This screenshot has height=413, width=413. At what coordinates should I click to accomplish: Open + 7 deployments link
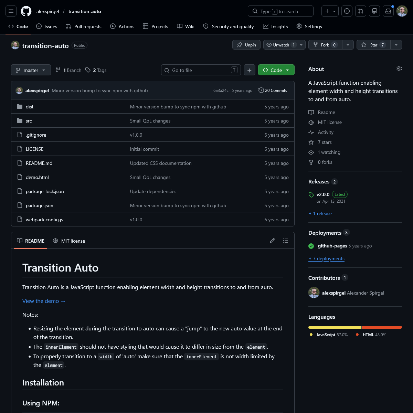point(326,258)
